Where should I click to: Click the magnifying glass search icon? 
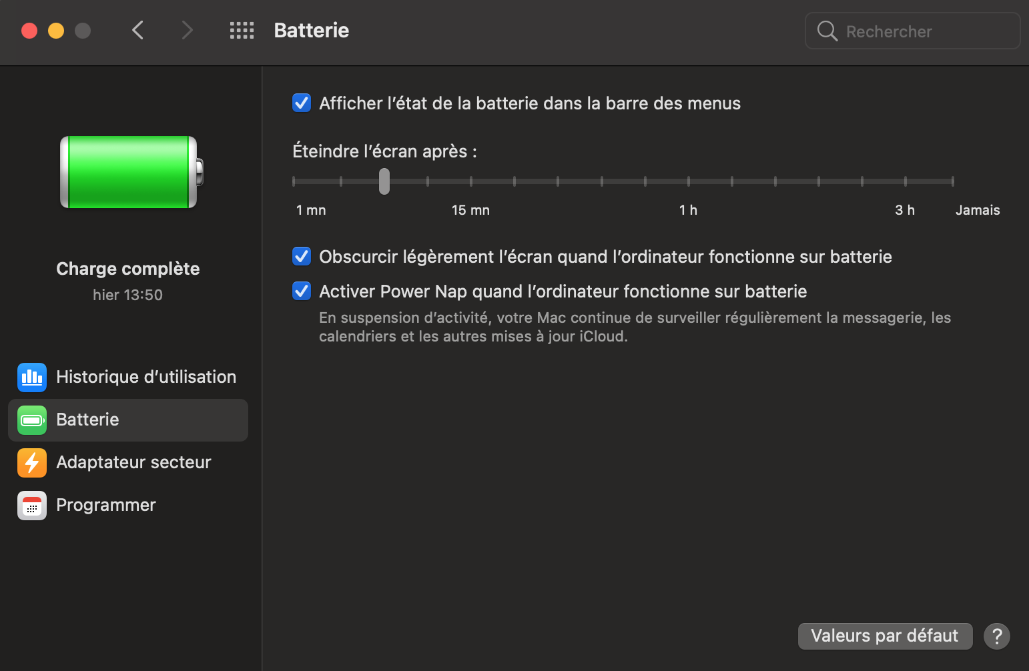pos(827,31)
